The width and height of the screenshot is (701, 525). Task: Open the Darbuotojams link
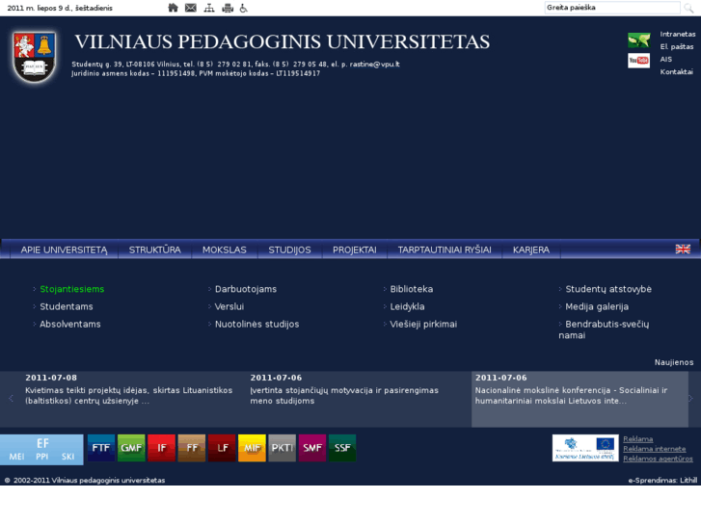coord(246,289)
